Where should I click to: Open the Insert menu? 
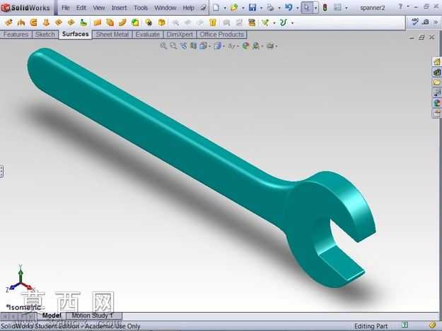119,8
